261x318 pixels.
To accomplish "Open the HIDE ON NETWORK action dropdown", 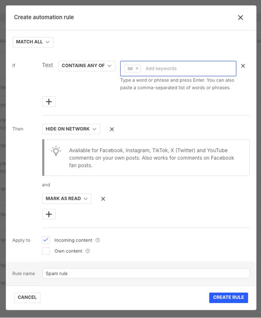I will click(71, 129).
